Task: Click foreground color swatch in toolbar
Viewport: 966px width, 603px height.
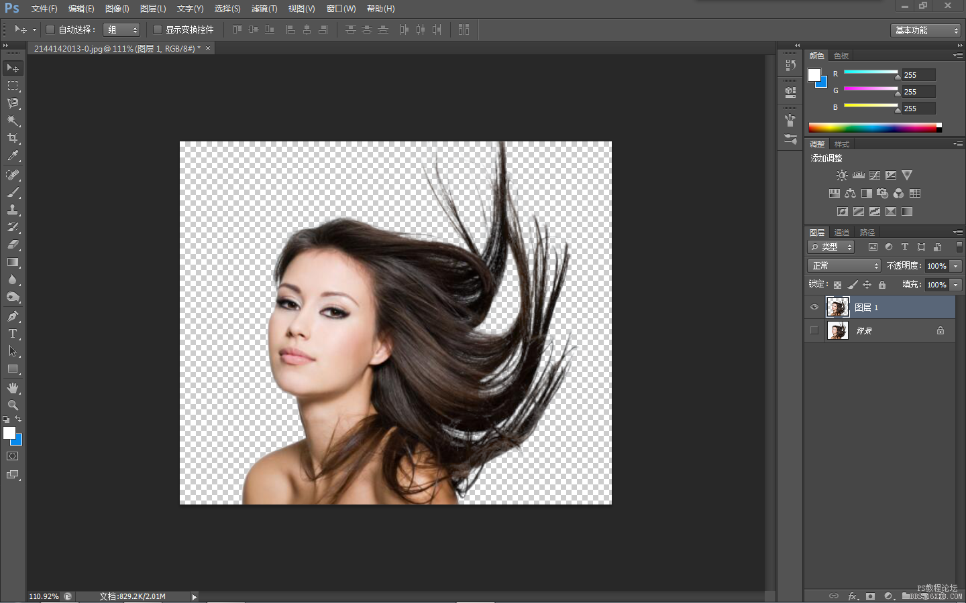Action: (9, 433)
